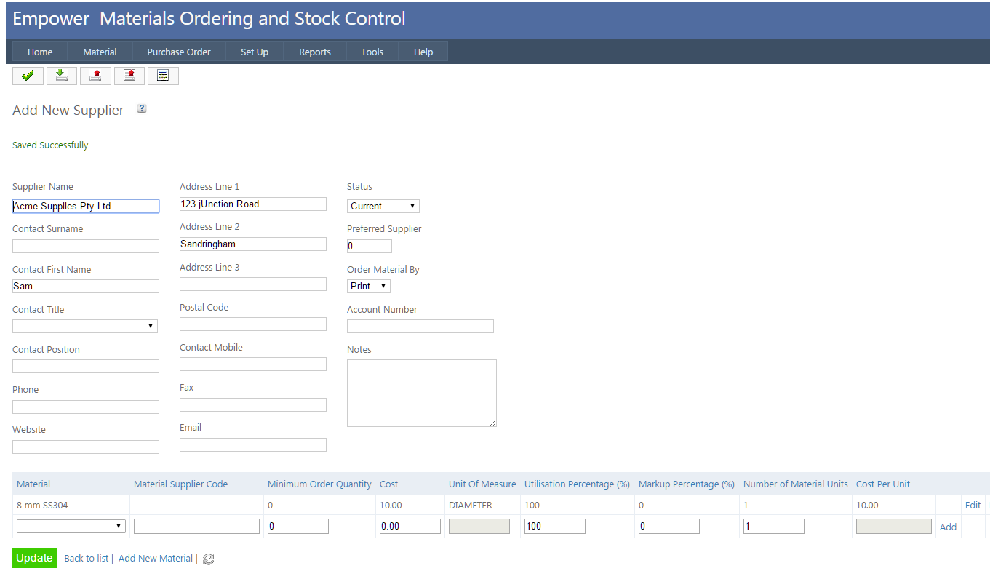The width and height of the screenshot is (990, 579).
Task: Click the green Update button
Action: click(34, 558)
